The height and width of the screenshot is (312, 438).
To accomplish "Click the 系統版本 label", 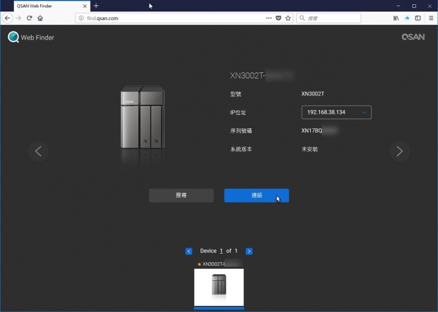I will 241,149.
